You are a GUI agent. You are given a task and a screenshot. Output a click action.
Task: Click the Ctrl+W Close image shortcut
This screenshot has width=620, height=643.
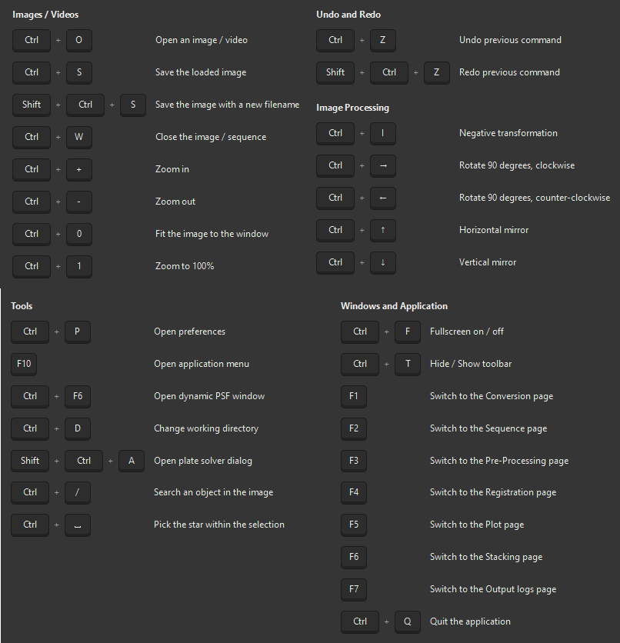point(54,137)
